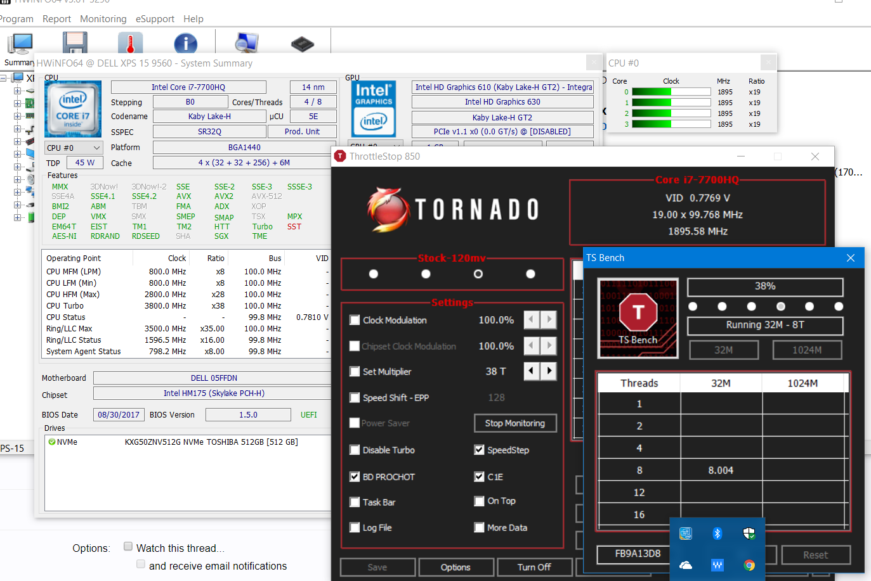The width and height of the screenshot is (871, 581).
Task: Check the Disable Turbo option
Action: click(x=355, y=450)
